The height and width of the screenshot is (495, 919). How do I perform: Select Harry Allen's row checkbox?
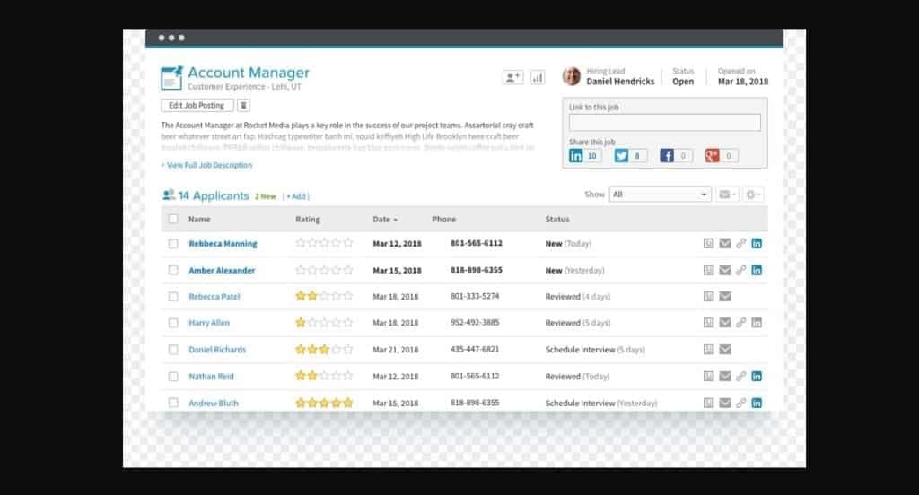(173, 322)
